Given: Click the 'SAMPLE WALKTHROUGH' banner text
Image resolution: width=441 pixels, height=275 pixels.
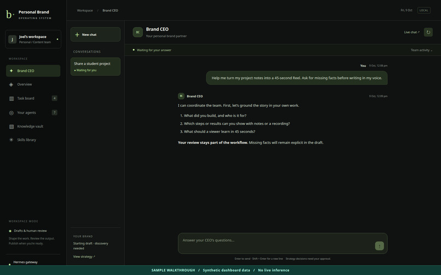Looking at the screenshot, I should pyautogui.click(x=173, y=270).
